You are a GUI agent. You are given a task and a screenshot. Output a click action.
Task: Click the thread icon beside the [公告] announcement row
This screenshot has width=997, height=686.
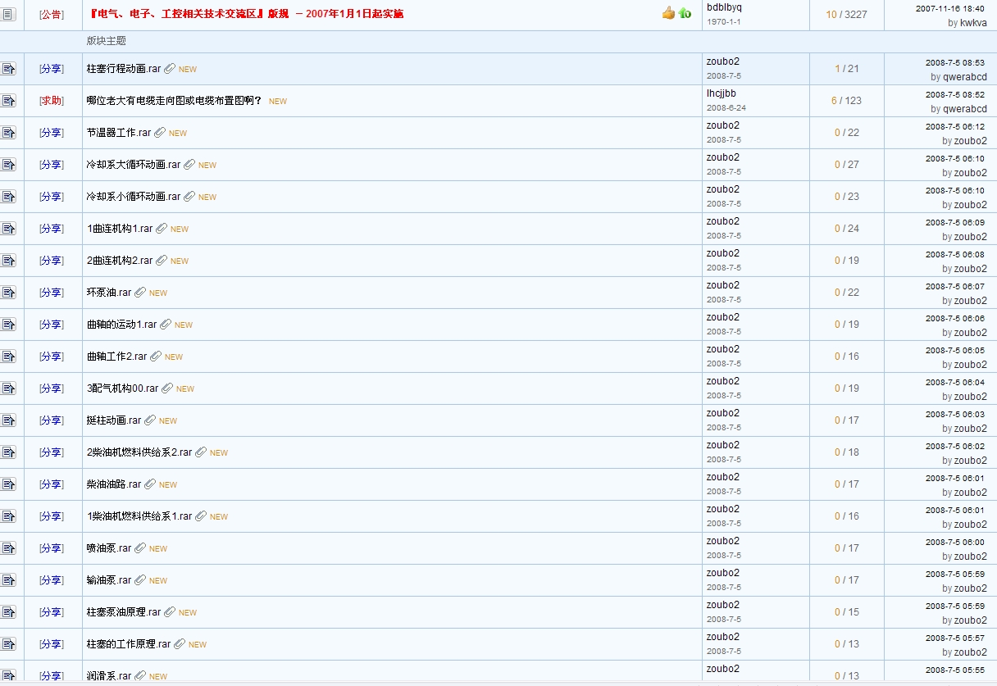point(8,14)
